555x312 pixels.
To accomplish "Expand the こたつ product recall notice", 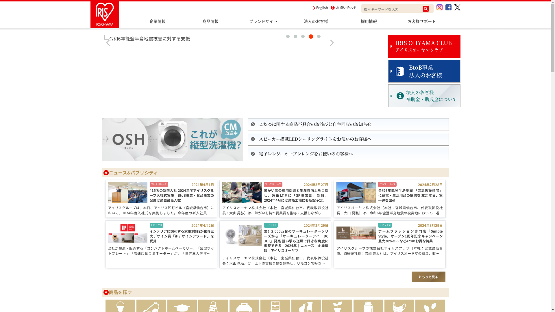I will pyautogui.click(x=348, y=125).
